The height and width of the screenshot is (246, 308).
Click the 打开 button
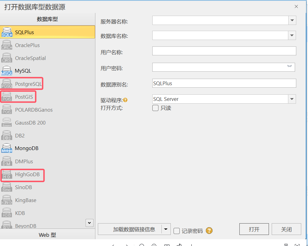[254, 229]
